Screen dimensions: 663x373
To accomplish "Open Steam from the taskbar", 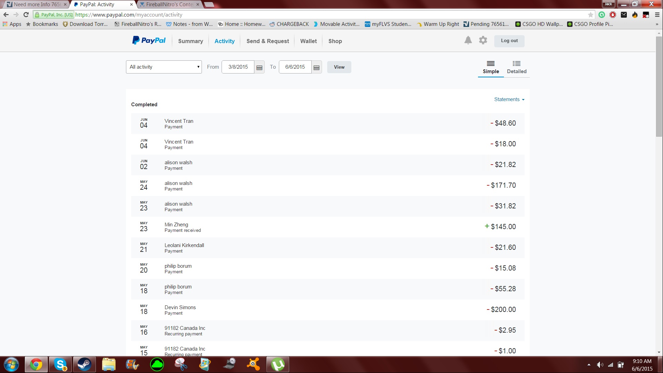I will 84,364.
